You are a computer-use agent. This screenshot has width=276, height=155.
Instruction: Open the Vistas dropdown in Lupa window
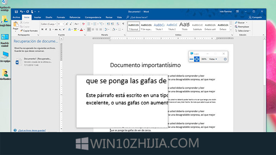click(213, 59)
